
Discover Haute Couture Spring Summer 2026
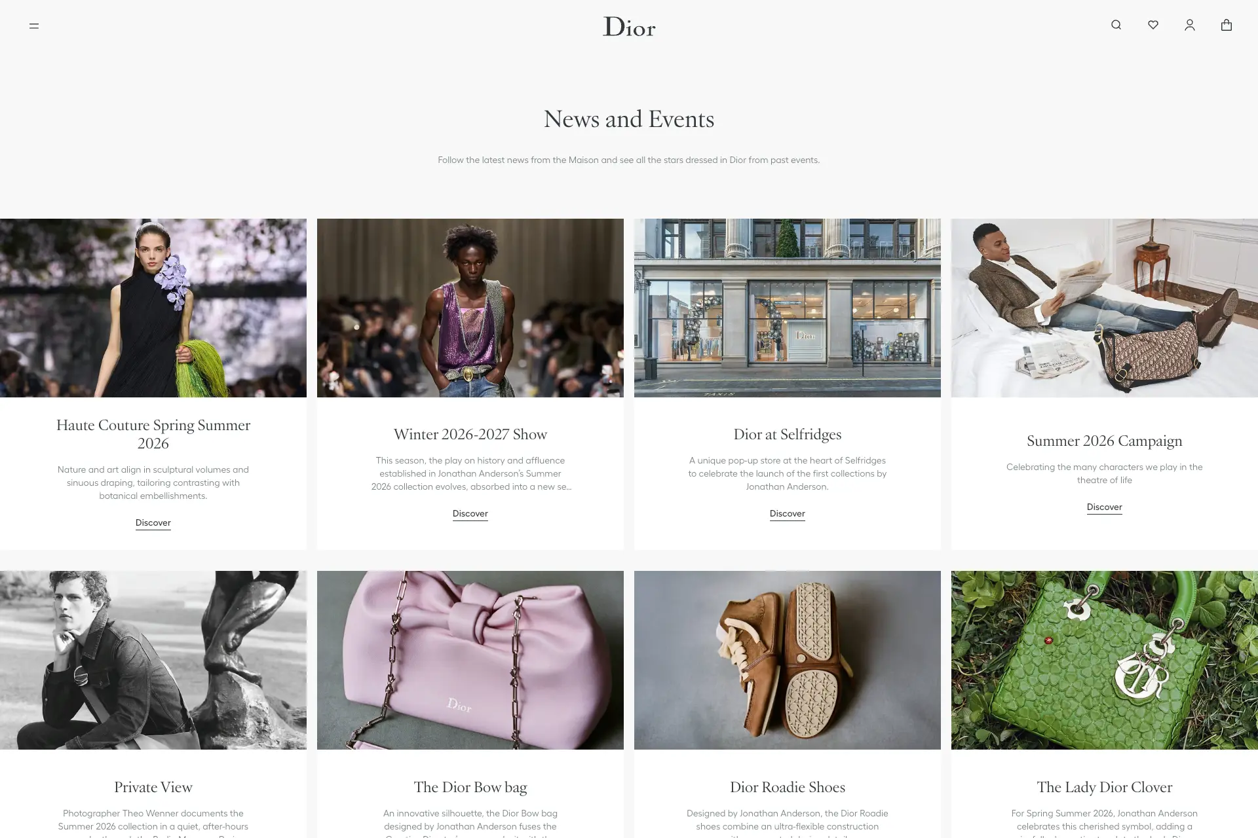point(153,522)
